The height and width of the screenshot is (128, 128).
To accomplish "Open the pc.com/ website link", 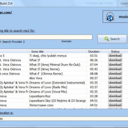I will click(x=6, y=13).
